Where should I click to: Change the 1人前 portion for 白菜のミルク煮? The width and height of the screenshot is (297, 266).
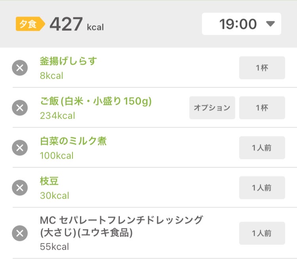262,148
